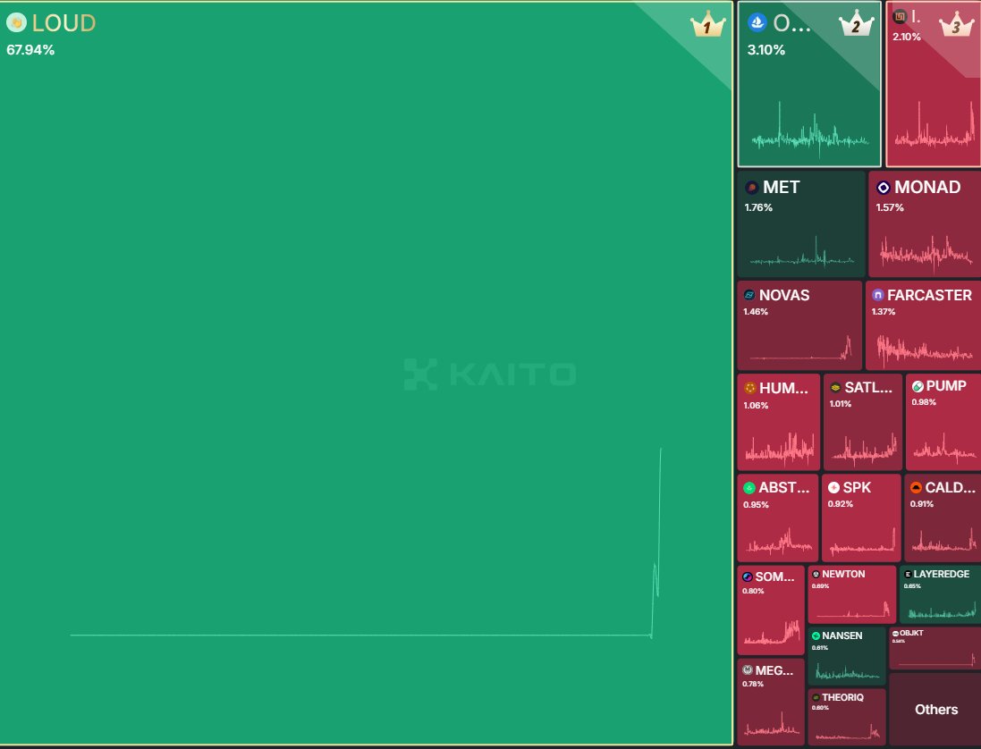981x749 pixels.
Task: Select the PUMP label text
Action: [946, 386]
